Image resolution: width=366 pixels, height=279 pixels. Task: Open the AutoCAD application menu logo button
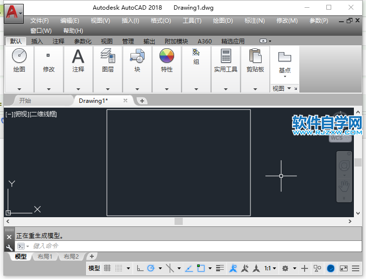point(14,13)
